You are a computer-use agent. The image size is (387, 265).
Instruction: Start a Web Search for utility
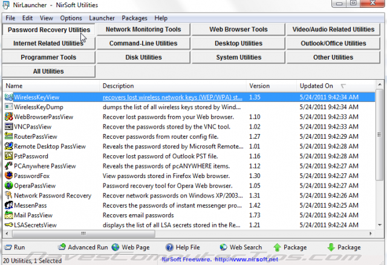(241, 247)
